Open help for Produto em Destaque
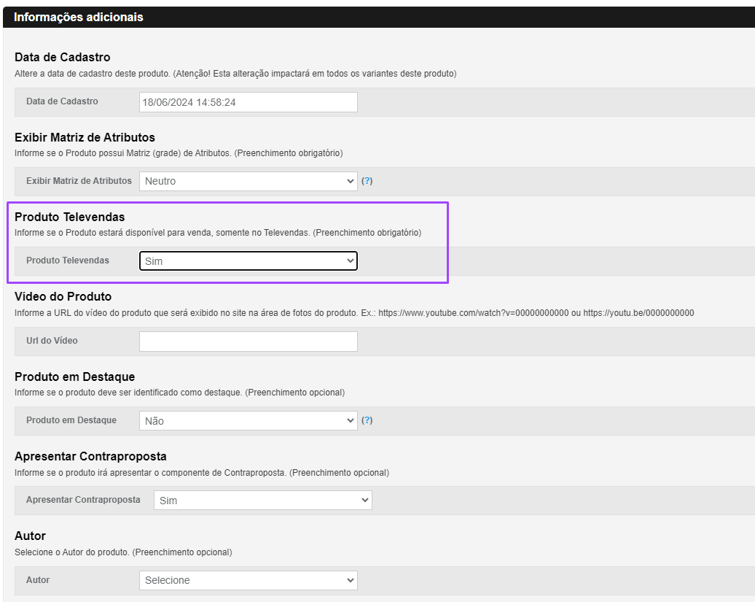Screen dimensions: 755x602 tap(367, 420)
